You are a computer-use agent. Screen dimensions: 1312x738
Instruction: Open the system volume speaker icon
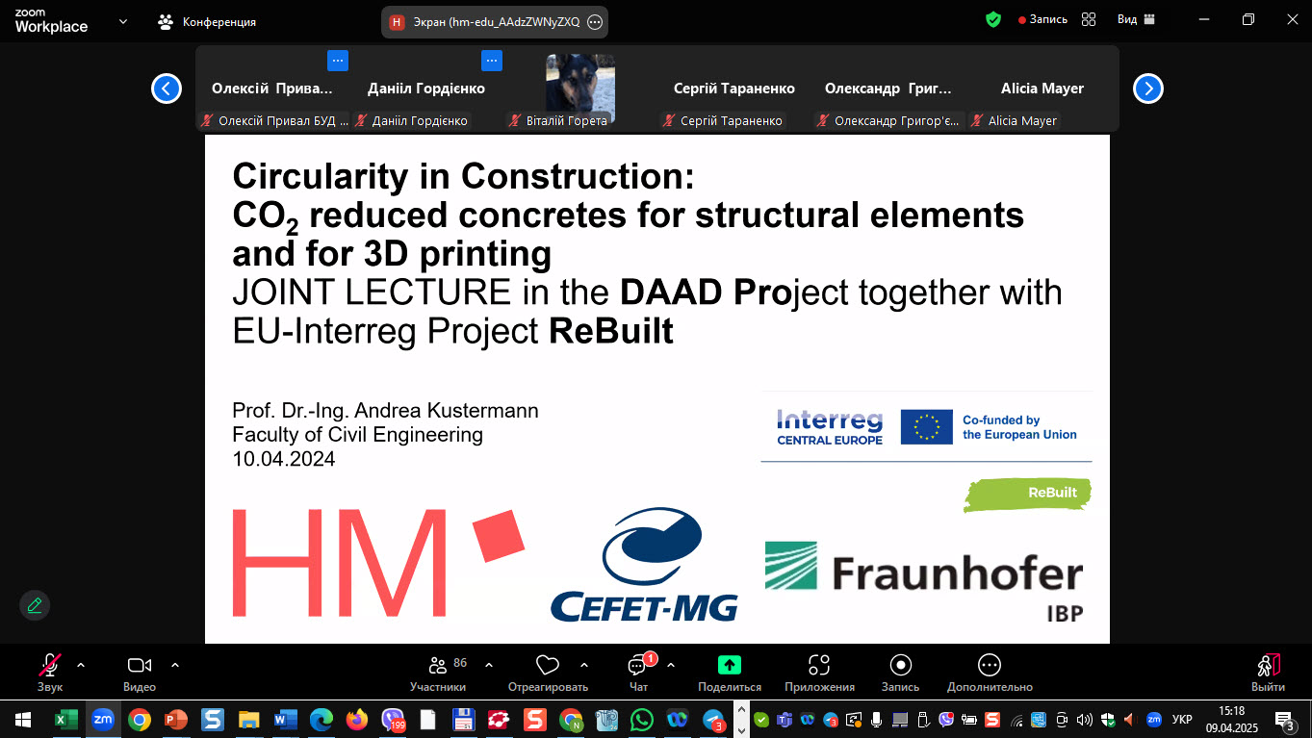(x=1085, y=719)
